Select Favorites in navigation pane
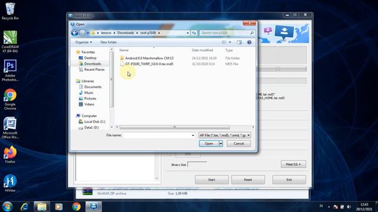378x212 pixels. click(x=88, y=52)
